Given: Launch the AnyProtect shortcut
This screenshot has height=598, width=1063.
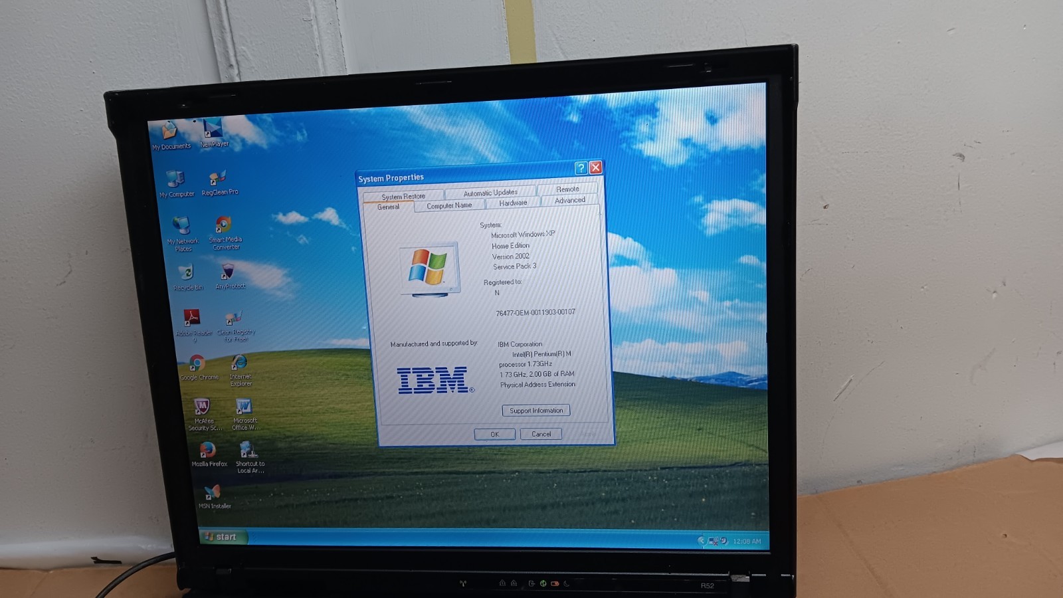Looking at the screenshot, I should tap(230, 276).
